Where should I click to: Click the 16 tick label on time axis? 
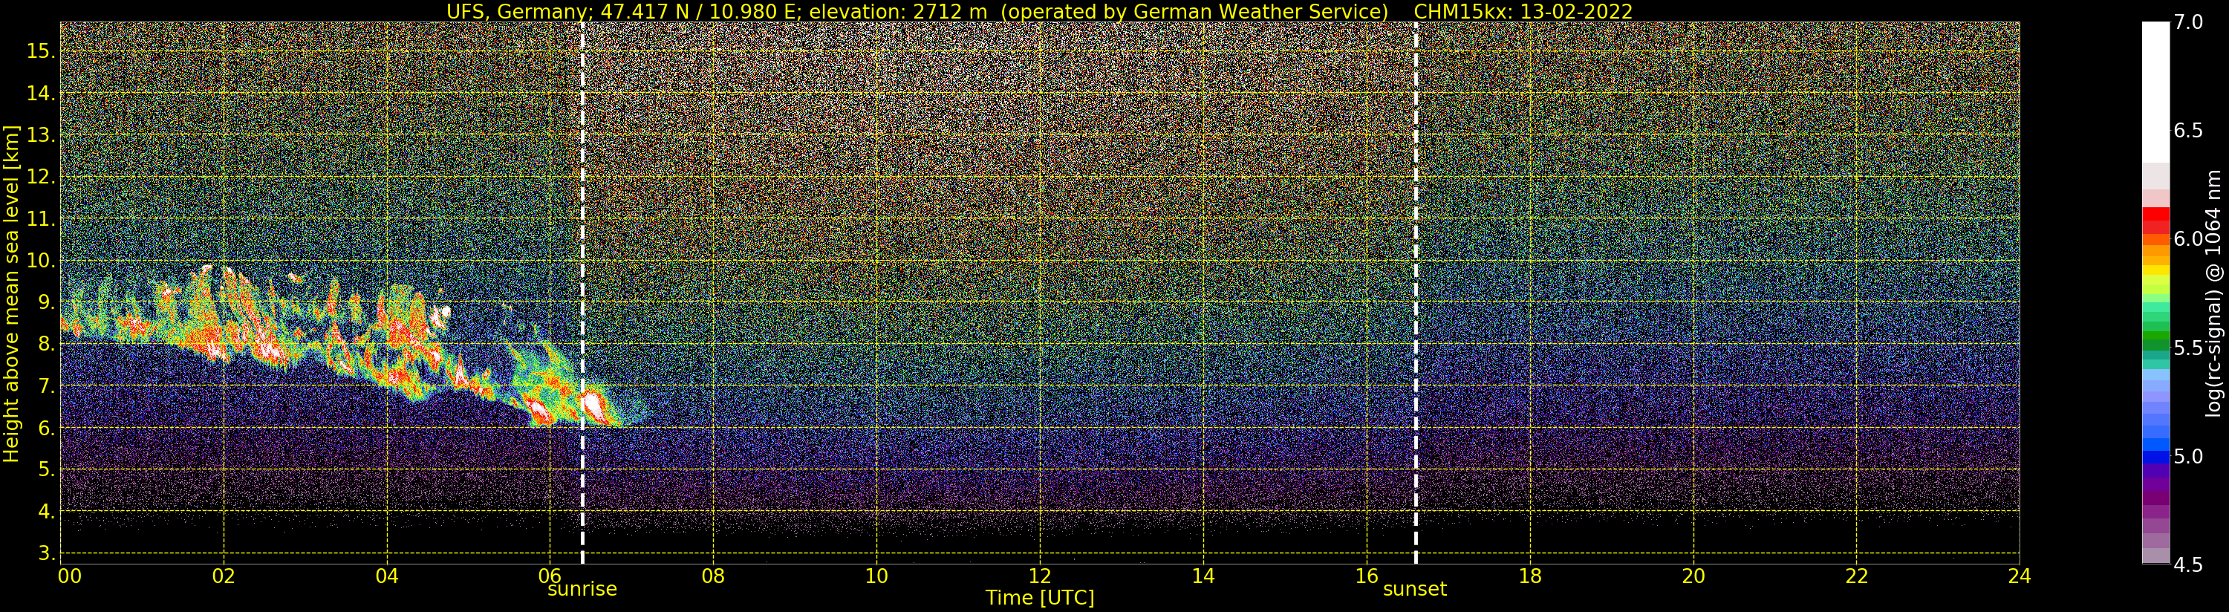pyautogui.click(x=1365, y=576)
